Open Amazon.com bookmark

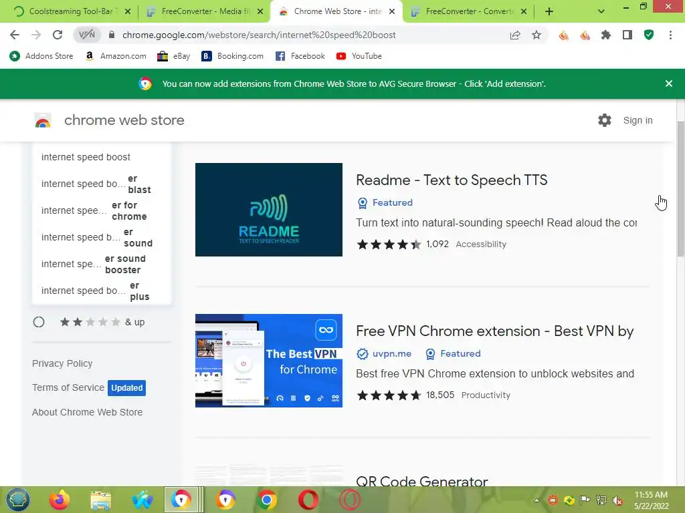[x=116, y=56]
